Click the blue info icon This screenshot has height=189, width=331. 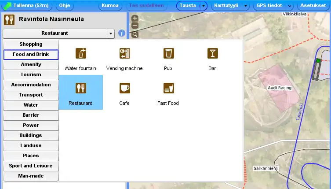pyautogui.click(x=122, y=33)
